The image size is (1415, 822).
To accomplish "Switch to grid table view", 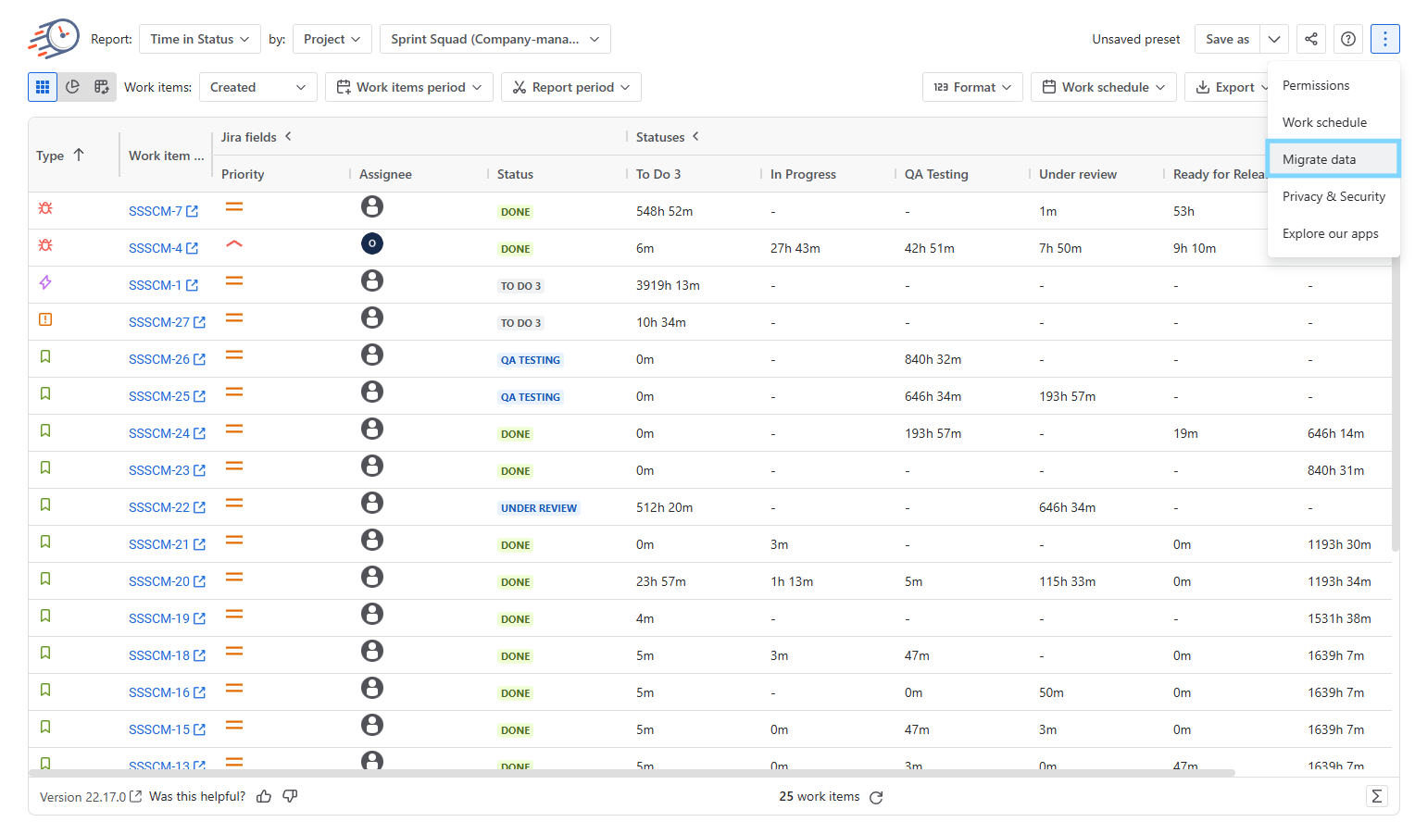I will click(x=43, y=87).
